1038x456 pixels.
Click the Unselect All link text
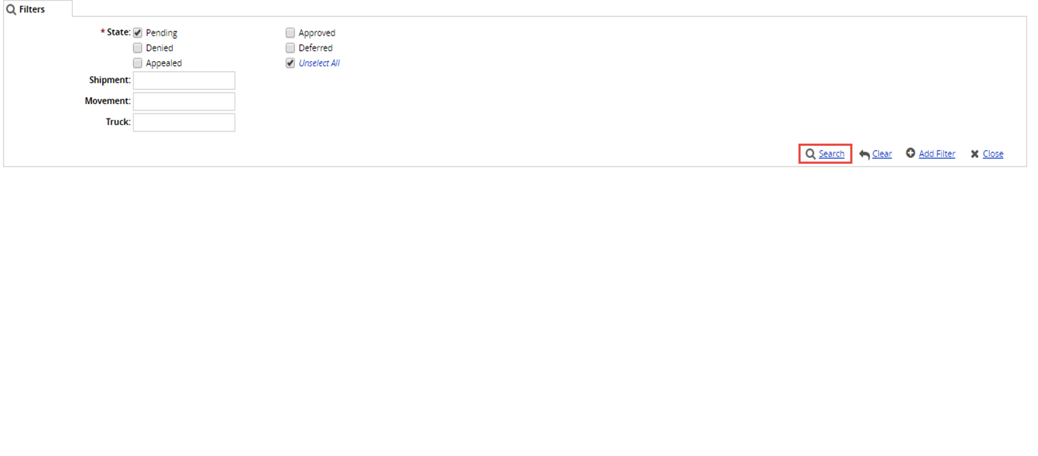point(319,63)
